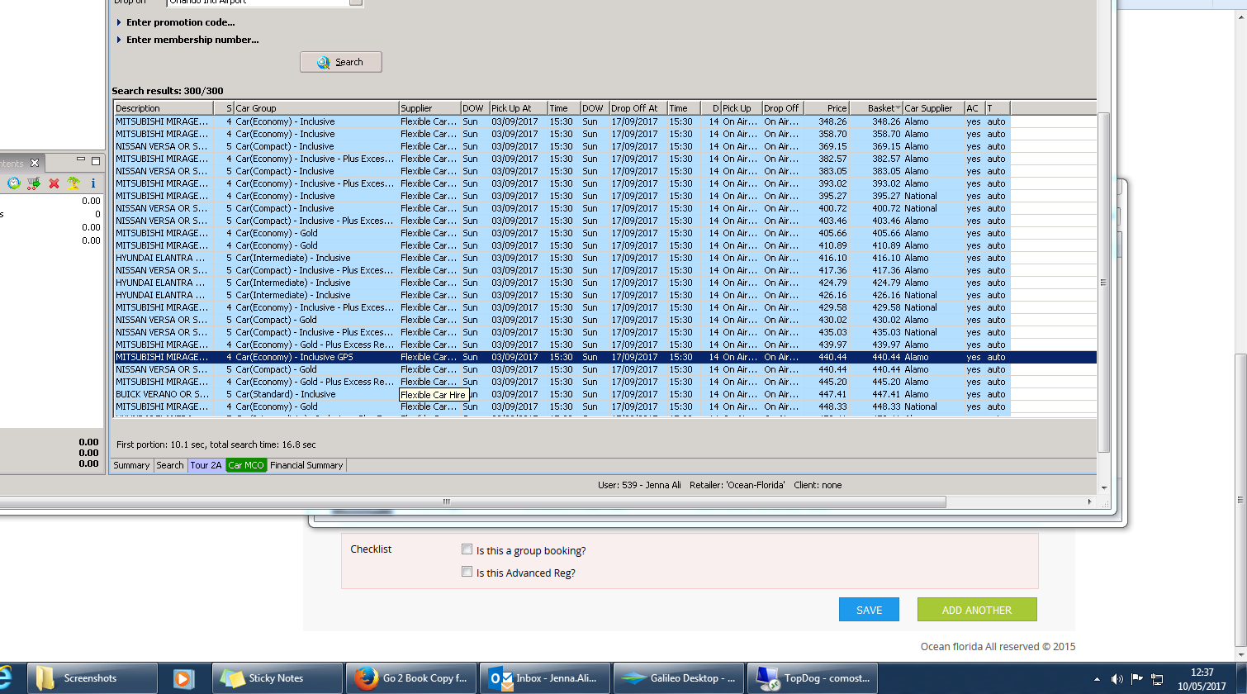Open the Action Center flag icon
This screenshot has width=1247, height=694.
point(1137,679)
